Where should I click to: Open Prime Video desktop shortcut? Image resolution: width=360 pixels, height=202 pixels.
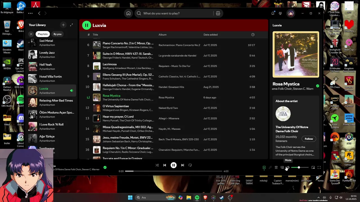click(349, 119)
